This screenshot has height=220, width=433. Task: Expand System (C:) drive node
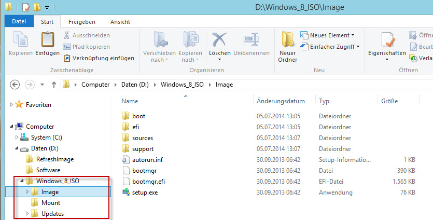click(17, 137)
